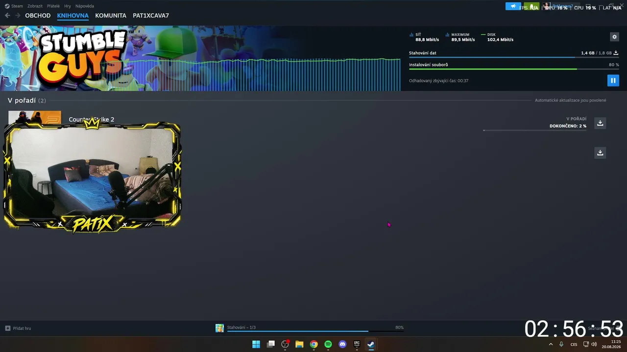
Task: Open the Přátelé menu
Action: pyautogui.click(x=53, y=6)
